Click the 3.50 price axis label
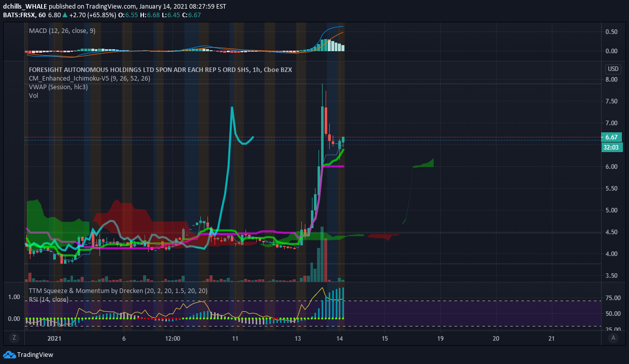Image resolution: width=629 pixels, height=364 pixels. (612, 276)
